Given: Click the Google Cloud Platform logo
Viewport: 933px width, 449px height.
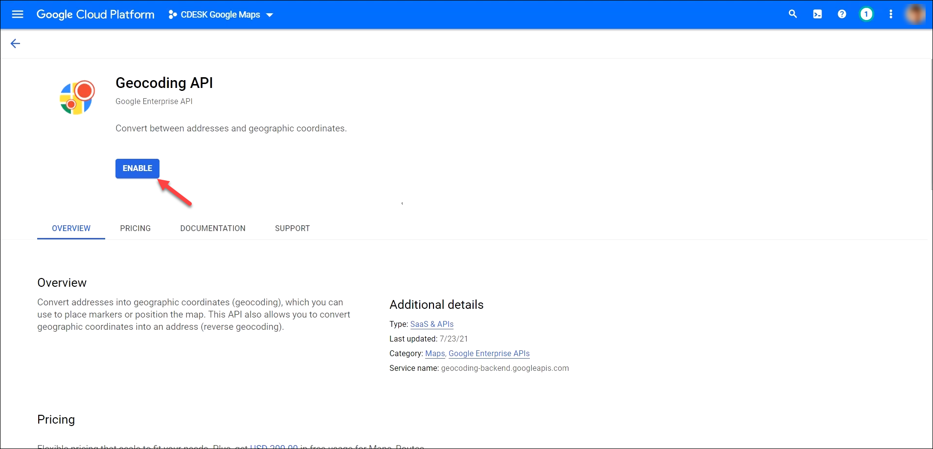Looking at the screenshot, I should [95, 15].
